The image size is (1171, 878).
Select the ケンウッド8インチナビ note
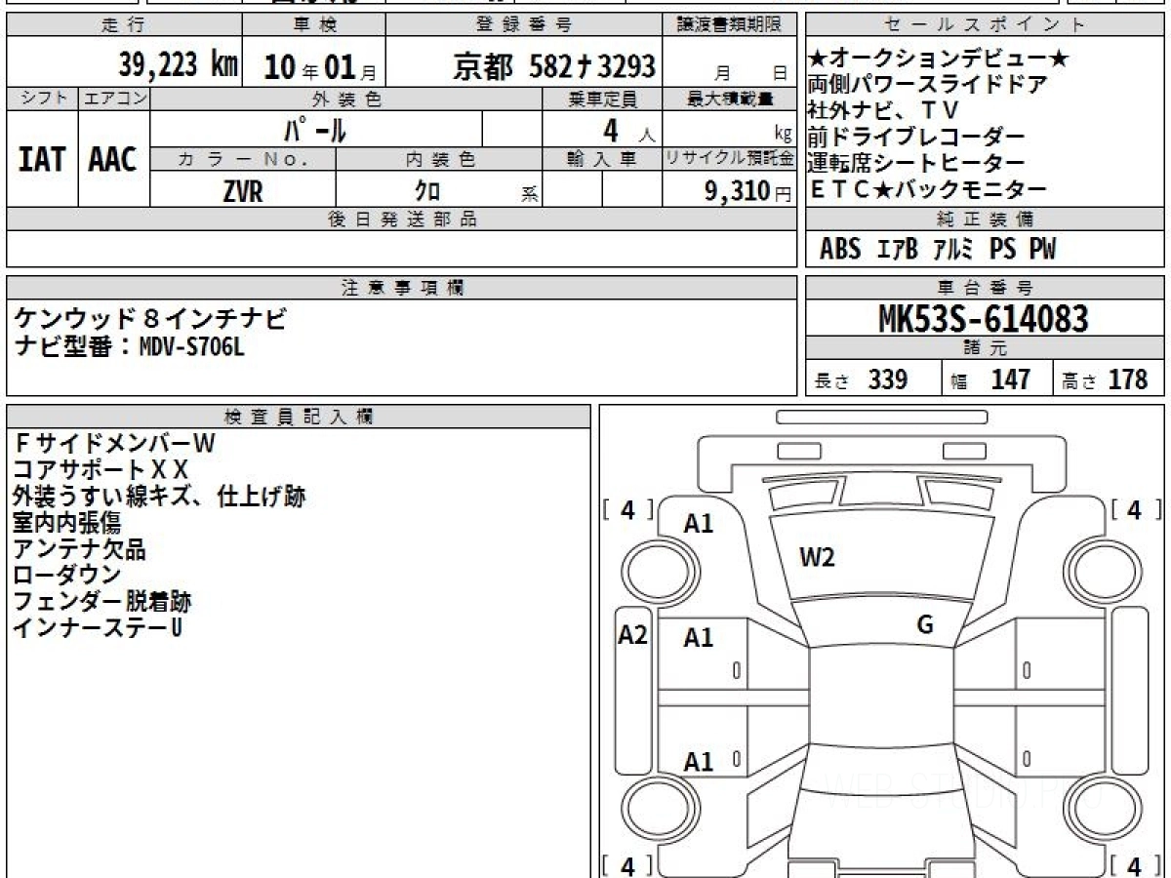coord(151,319)
